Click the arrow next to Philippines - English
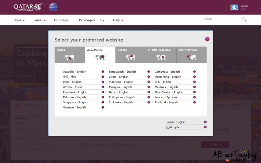The image size is (261, 163). coord(149,97)
